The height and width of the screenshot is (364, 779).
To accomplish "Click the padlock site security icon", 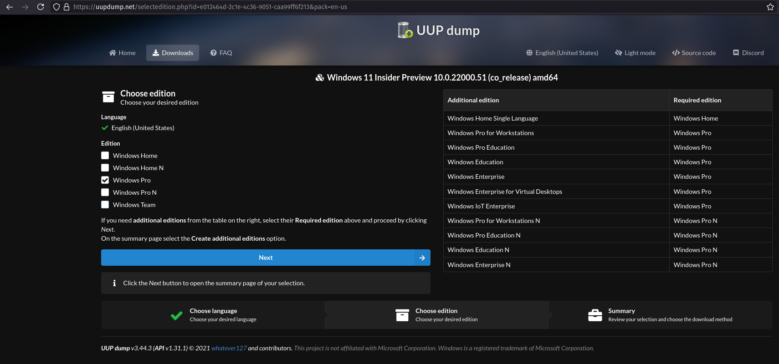I will [67, 7].
